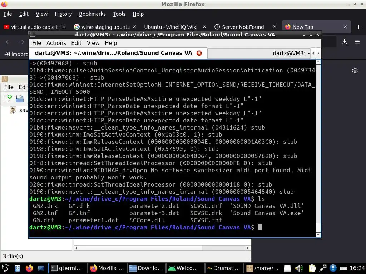Open the archive manager's File menu
The height and width of the screenshot is (274, 366).
[x=9, y=87]
